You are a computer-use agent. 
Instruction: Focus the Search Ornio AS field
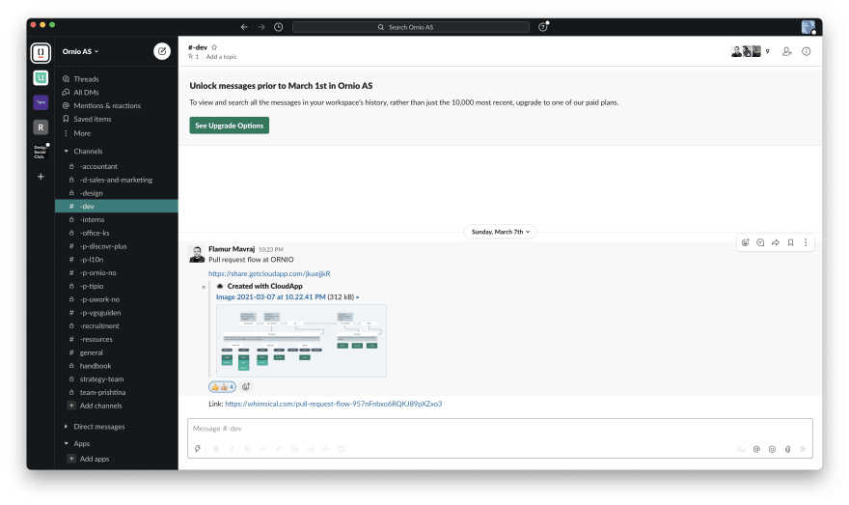pyautogui.click(x=410, y=27)
